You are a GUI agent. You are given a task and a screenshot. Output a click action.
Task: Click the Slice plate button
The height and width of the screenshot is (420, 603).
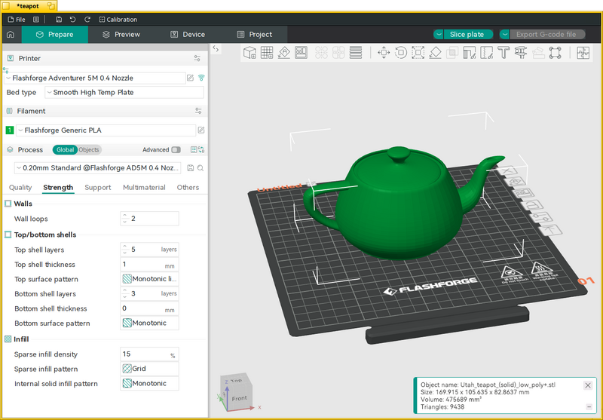coord(468,35)
